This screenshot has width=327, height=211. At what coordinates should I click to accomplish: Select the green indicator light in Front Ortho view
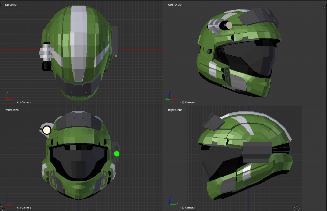click(x=117, y=154)
